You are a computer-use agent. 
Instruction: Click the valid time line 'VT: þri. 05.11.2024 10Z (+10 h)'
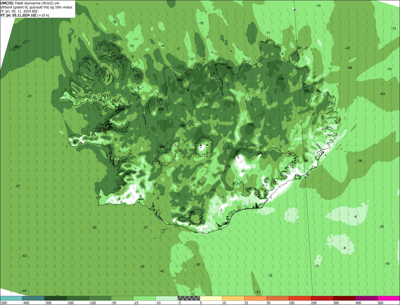click(x=25, y=15)
